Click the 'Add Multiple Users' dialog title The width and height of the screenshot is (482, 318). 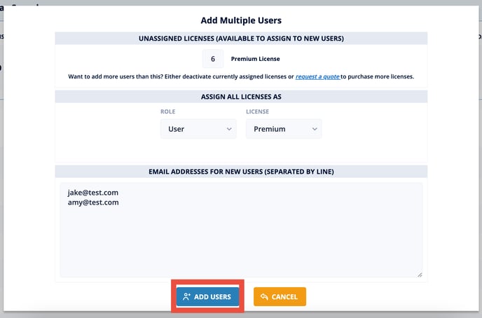tap(241, 20)
